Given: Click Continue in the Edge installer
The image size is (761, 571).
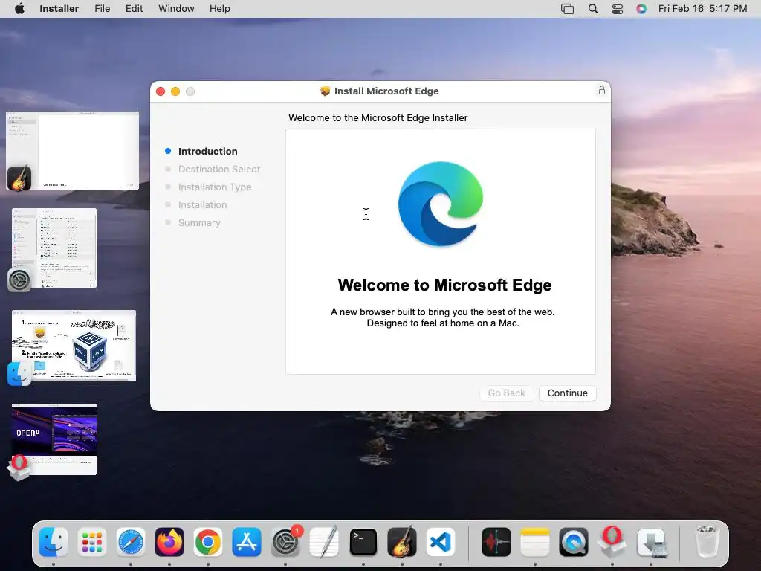Looking at the screenshot, I should 567,393.
